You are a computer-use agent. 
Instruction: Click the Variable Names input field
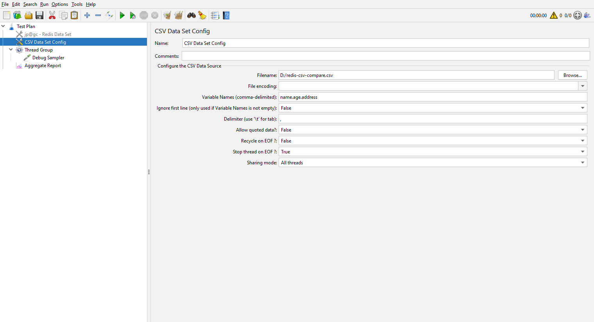click(x=433, y=97)
